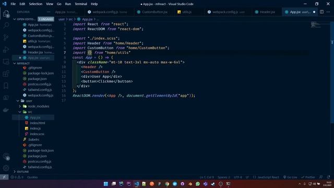Open editor More Actions ellipsis
This screenshot has width=334, height=188.
click(x=328, y=12)
